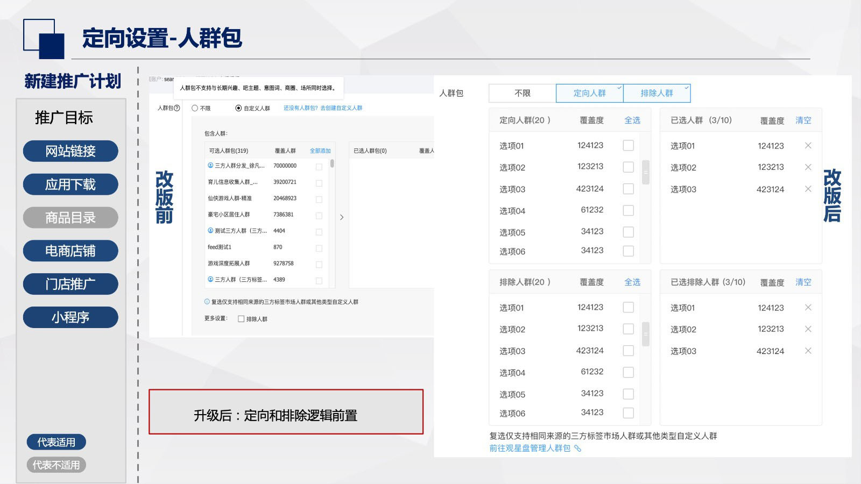Image resolution: width=861 pixels, height=484 pixels.
Task: Click 清空 in 已选排除人群 header
Action: coord(803,282)
